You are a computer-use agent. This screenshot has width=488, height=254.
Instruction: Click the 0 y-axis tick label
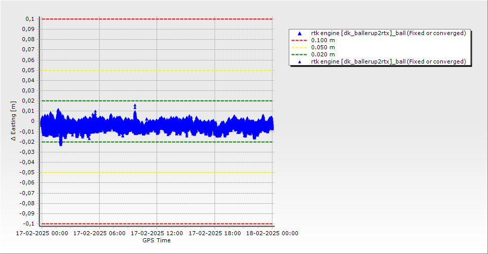tap(33, 121)
